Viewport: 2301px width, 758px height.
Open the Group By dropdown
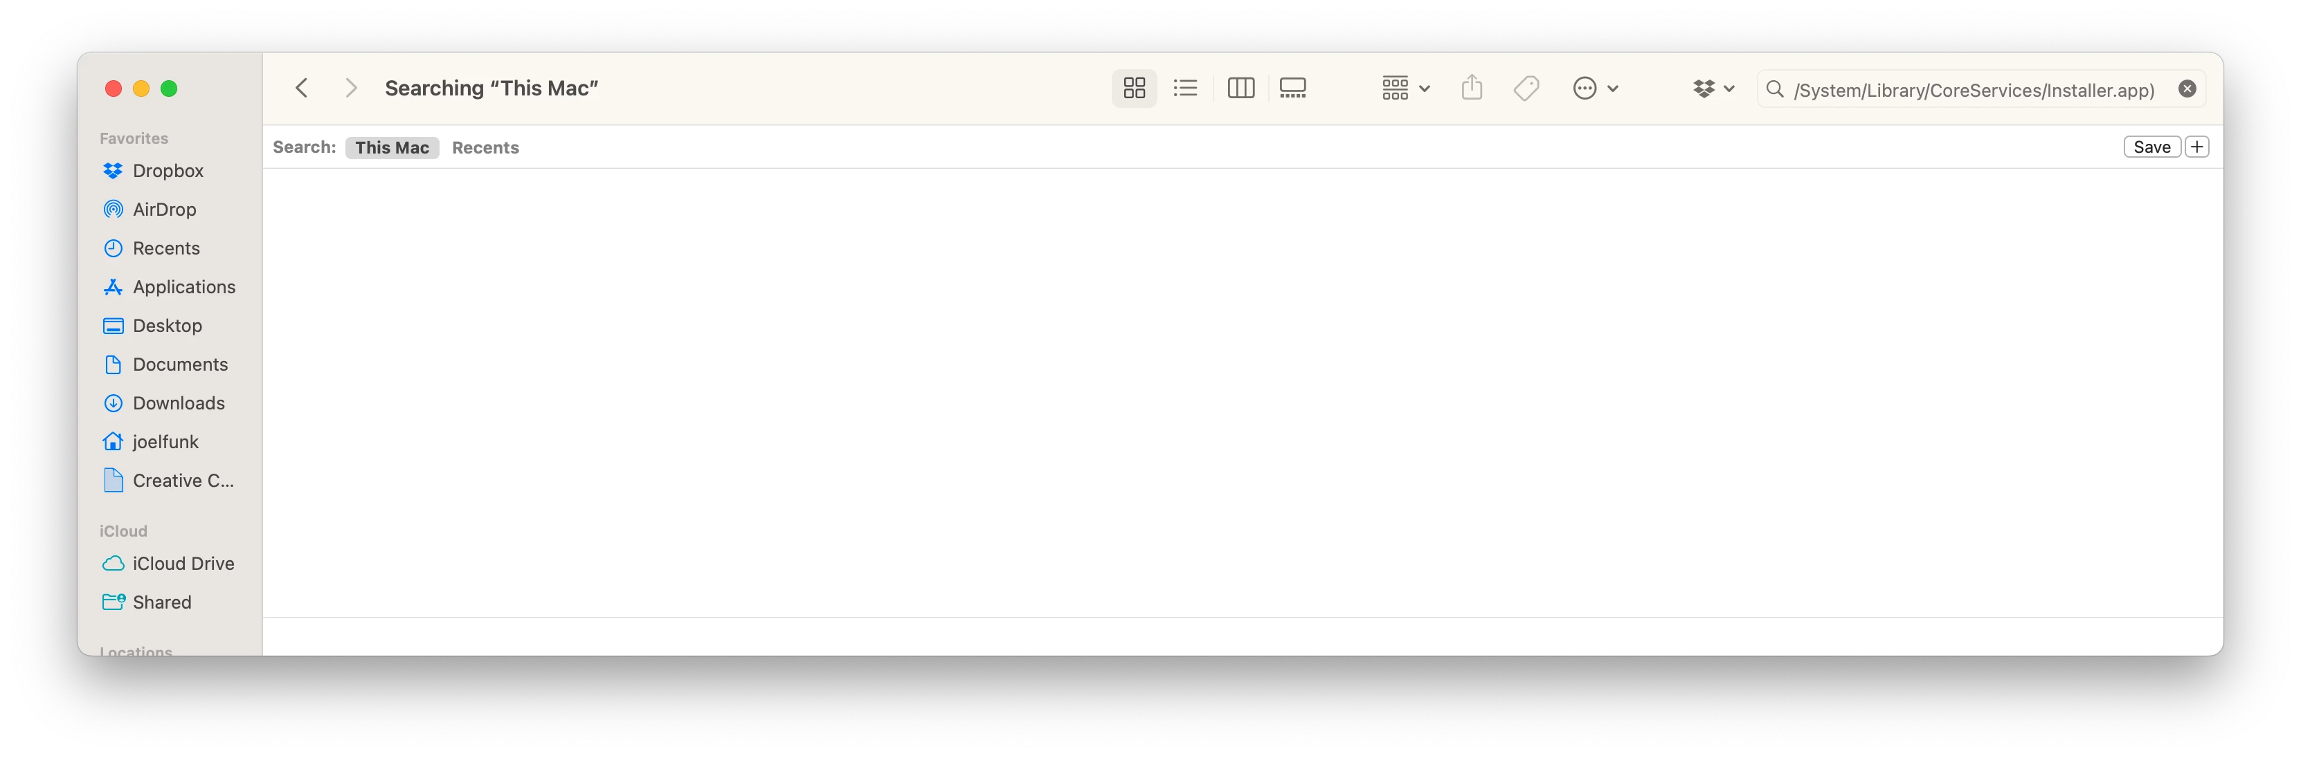pyautogui.click(x=1405, y=88)
